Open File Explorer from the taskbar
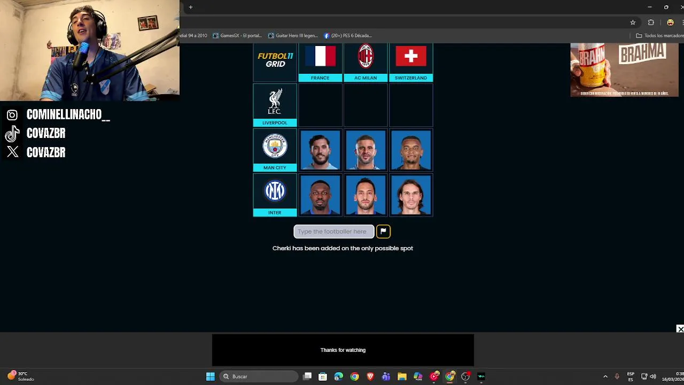This screenshot has width=684, height=385. coord(402,376)
